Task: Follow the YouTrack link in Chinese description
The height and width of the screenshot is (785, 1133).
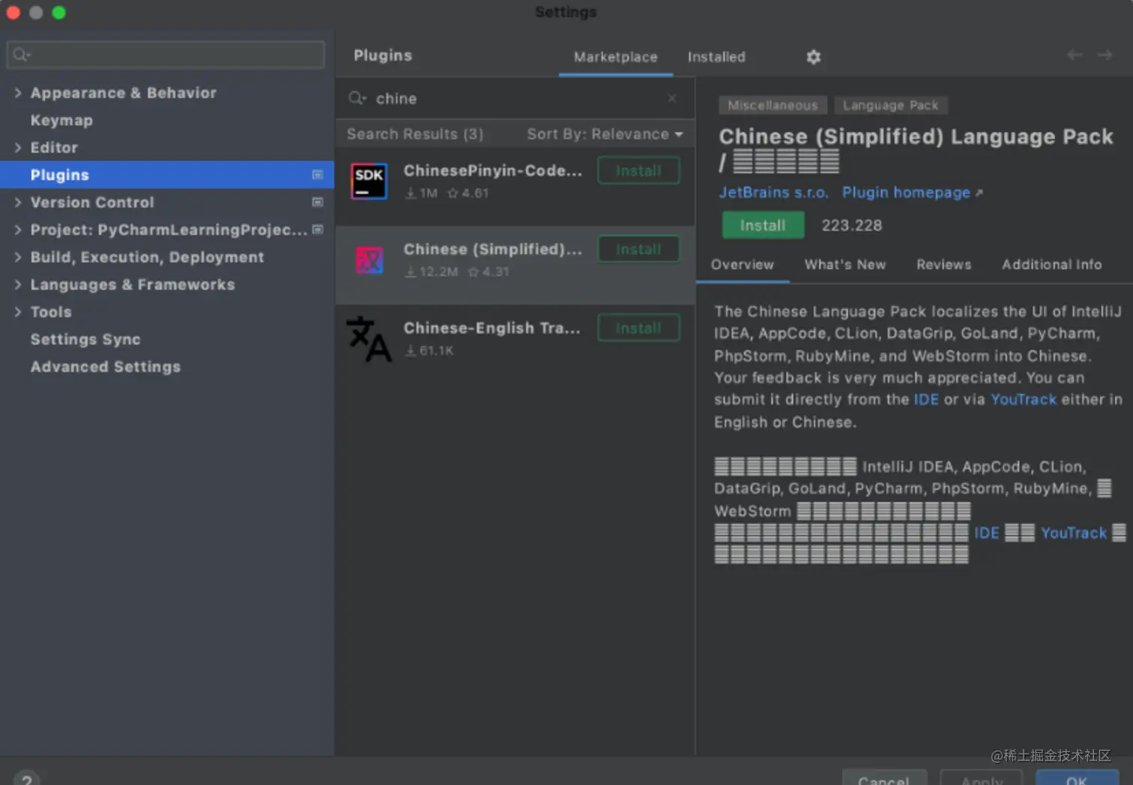Action: click(1074, 533)
